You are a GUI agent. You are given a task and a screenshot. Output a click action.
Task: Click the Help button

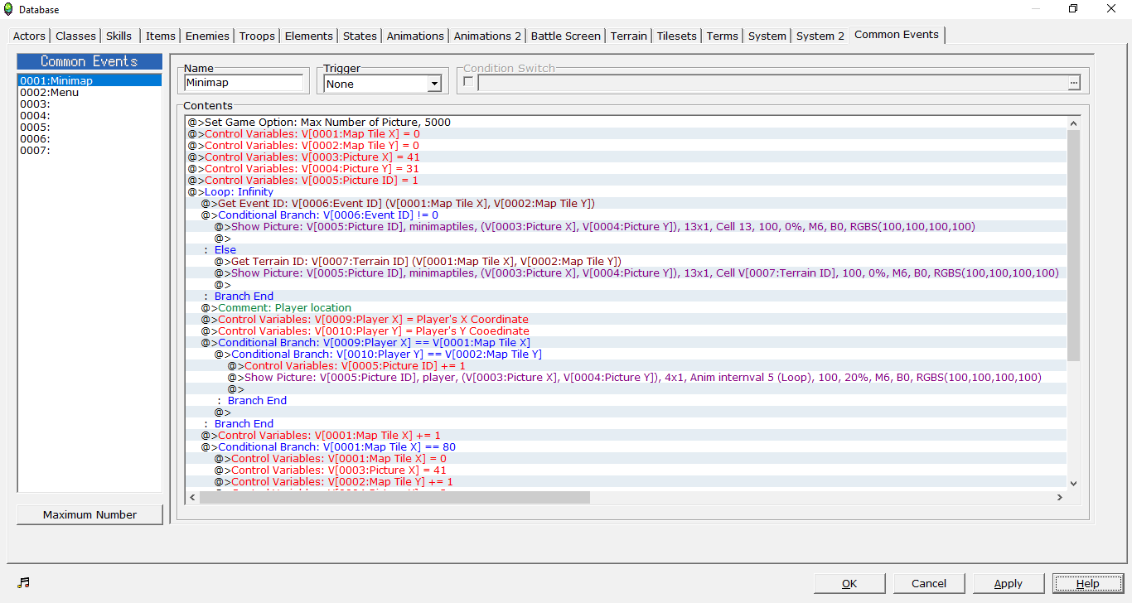[1088, 583]
